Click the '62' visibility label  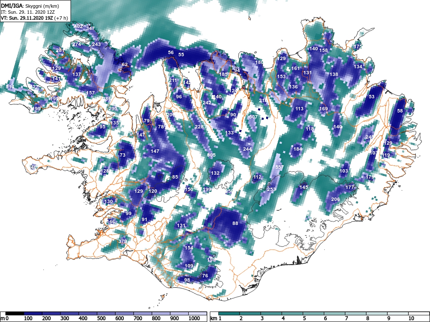pyautogui.click(x=125, y=64)
